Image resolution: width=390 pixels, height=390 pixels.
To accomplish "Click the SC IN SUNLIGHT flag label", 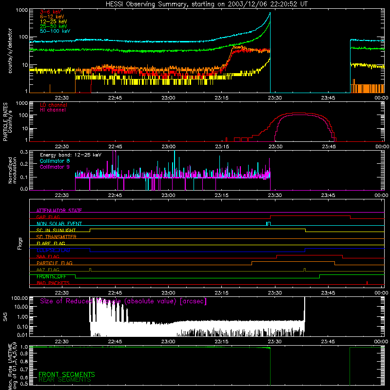I will coord(56,230).
